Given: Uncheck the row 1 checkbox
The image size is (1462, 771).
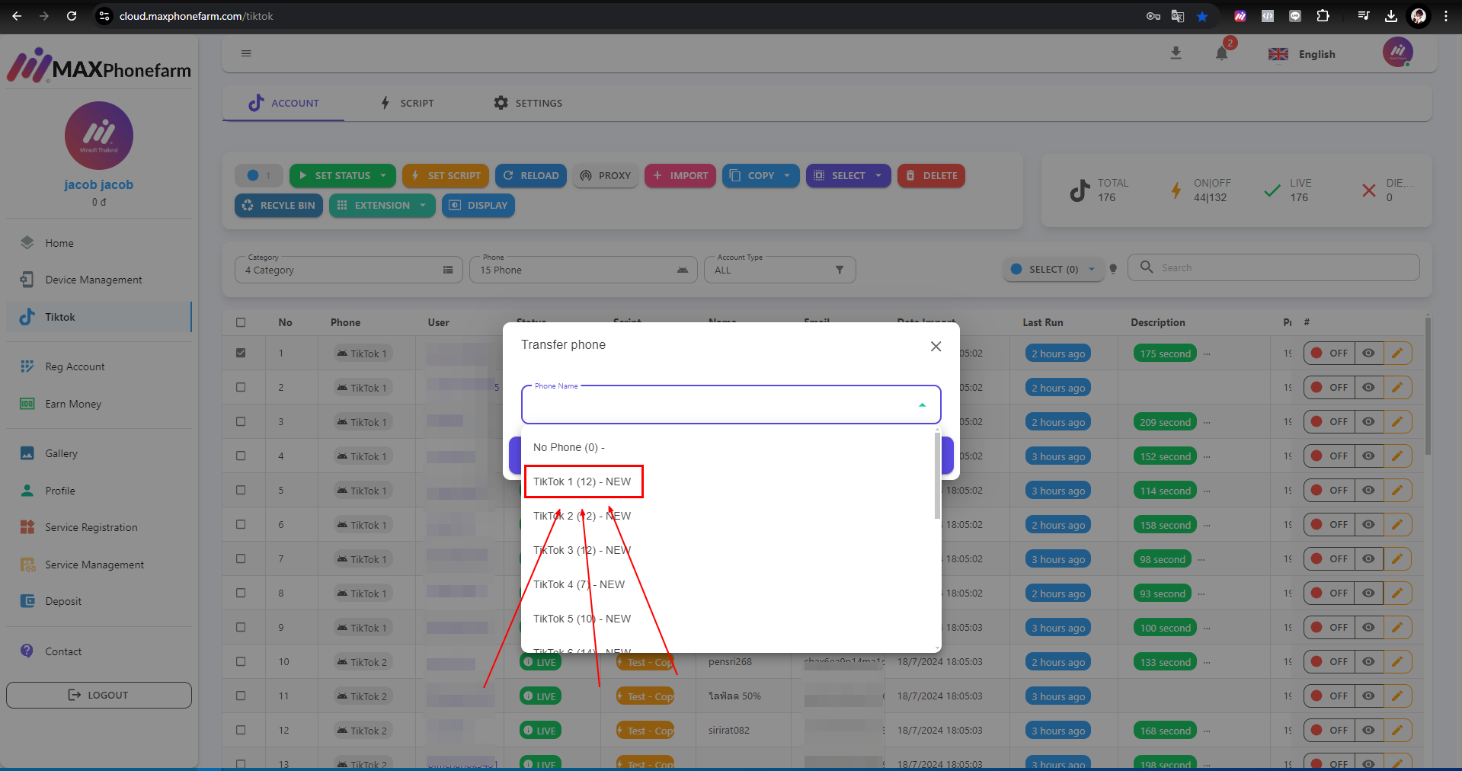Looking at the screenshot, I should (x=241, y=353).
